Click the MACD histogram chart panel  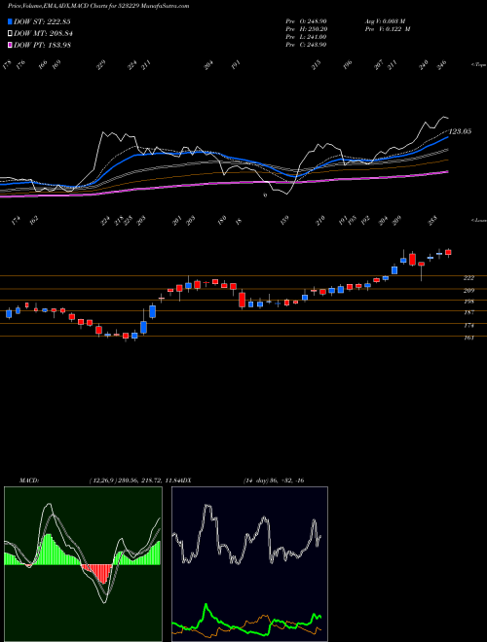coord(83,564)
